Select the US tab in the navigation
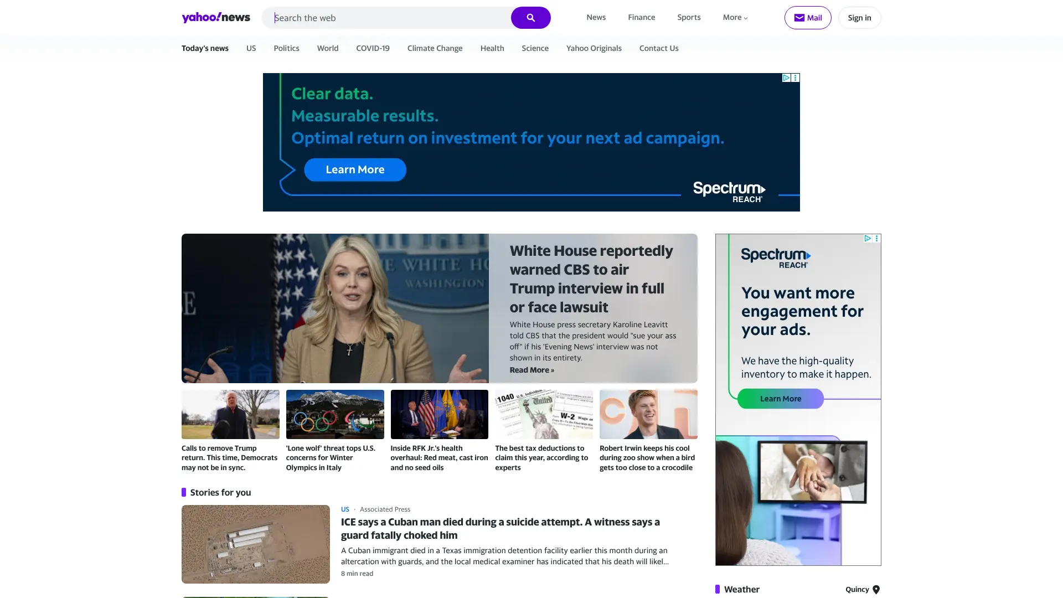 pos(251,48)
